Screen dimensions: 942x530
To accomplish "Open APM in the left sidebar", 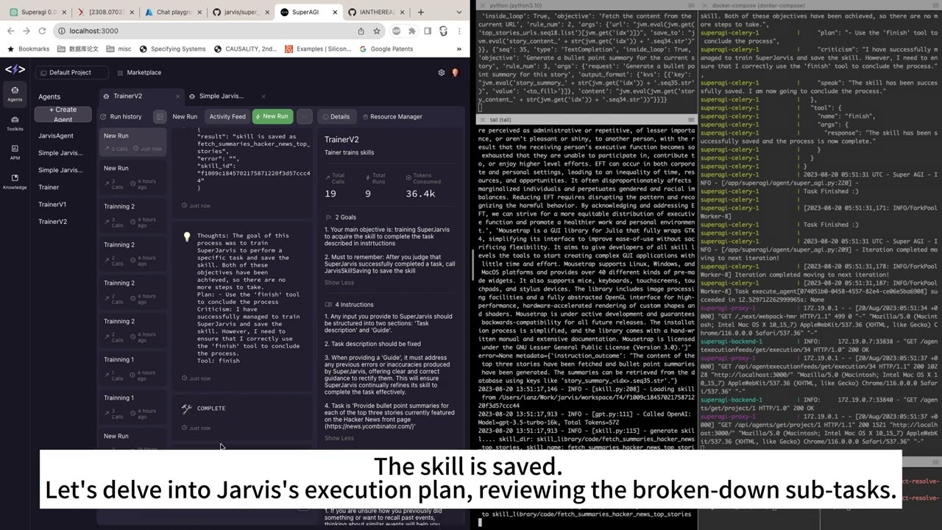I will click(15, 152).
